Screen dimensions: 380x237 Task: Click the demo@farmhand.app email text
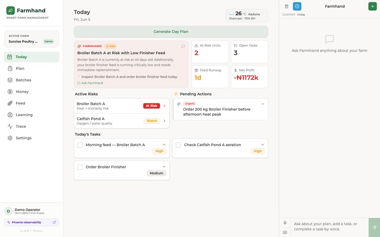(30, 213)
